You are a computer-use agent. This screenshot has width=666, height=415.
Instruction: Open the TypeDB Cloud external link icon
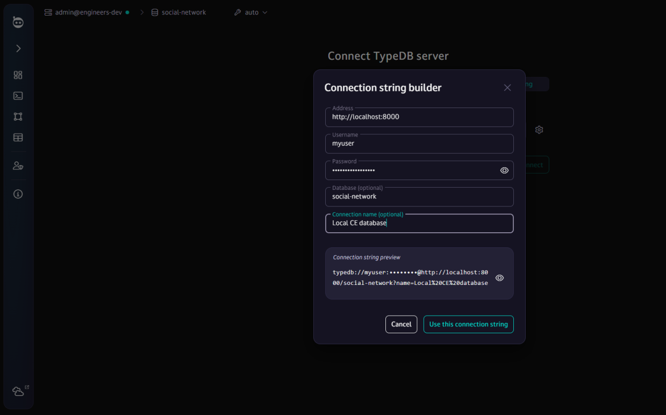19,391
